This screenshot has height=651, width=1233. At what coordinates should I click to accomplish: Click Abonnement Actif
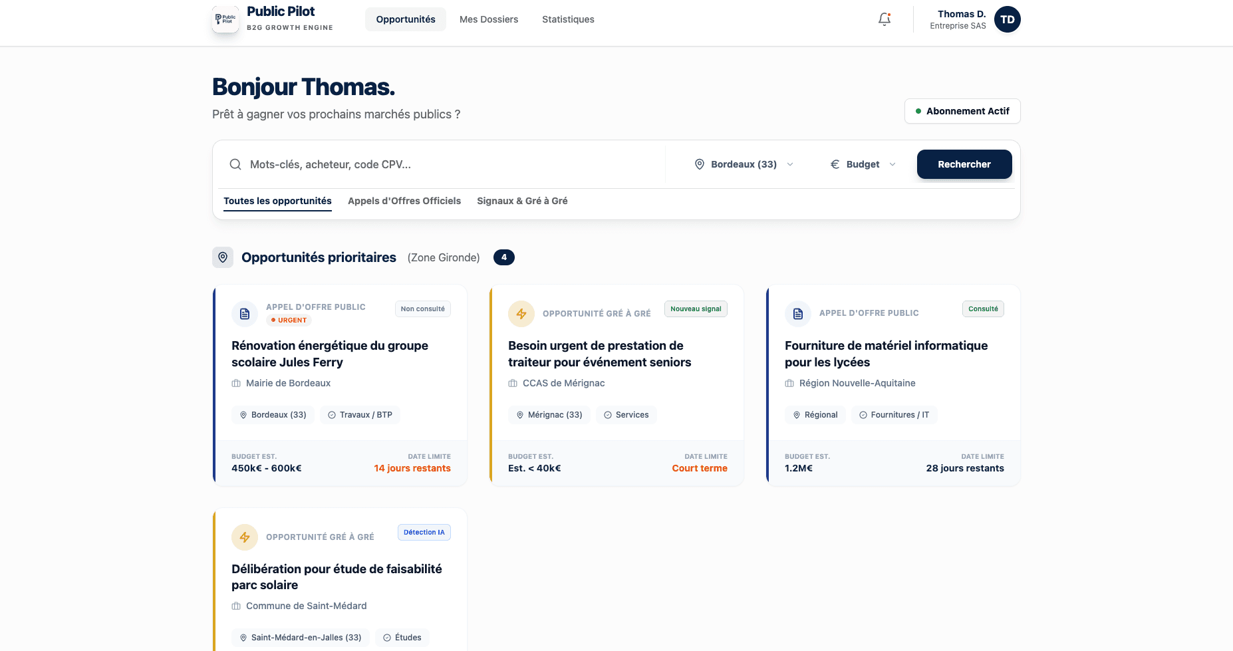962,111
